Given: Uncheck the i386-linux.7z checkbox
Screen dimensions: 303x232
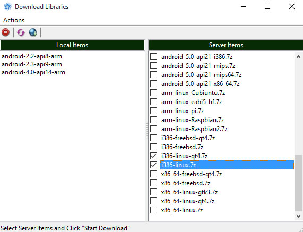Looking at the screenshot, I should coord(154,165).
